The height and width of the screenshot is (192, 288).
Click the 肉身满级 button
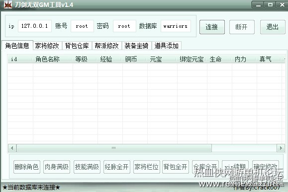click(x=57, y=167)
